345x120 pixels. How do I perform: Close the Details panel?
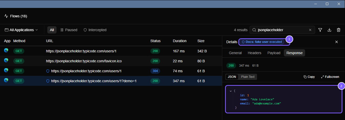[337, 42]
